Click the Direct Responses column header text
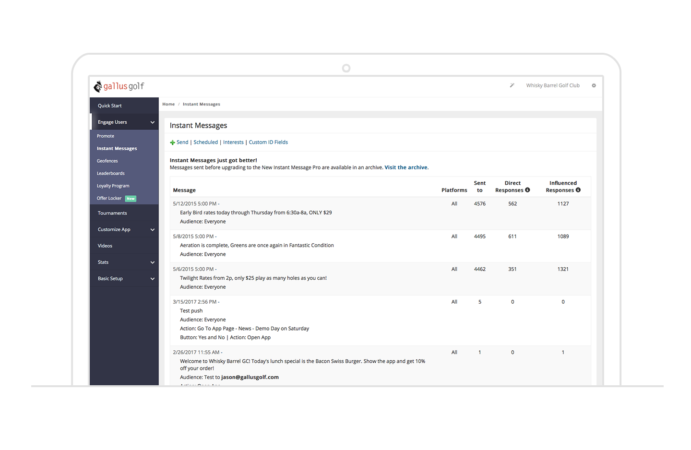Viewport: 691px width, 450px height. 510,187
